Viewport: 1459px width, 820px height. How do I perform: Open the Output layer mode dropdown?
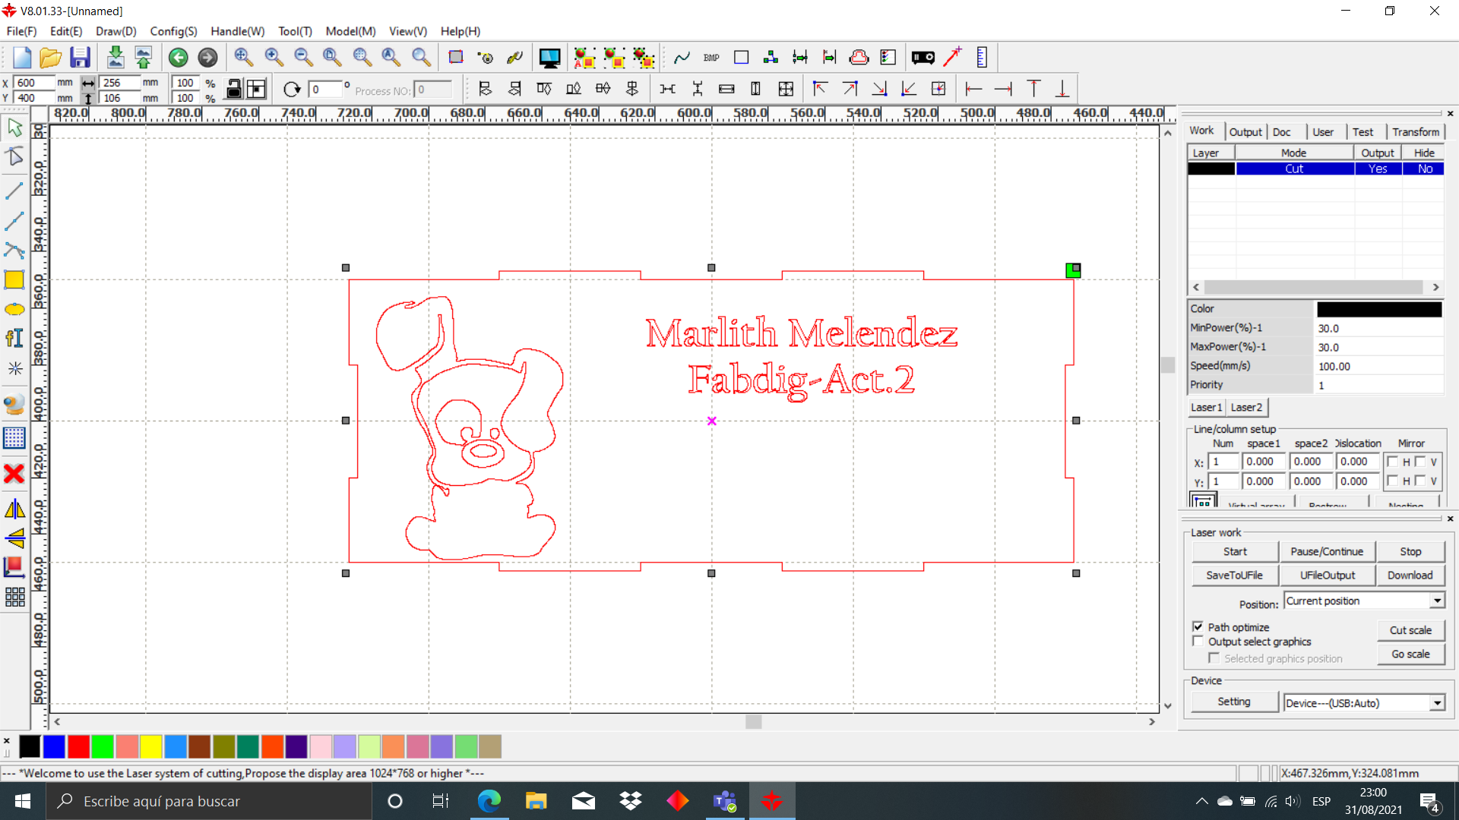(x=1377, y=169)
